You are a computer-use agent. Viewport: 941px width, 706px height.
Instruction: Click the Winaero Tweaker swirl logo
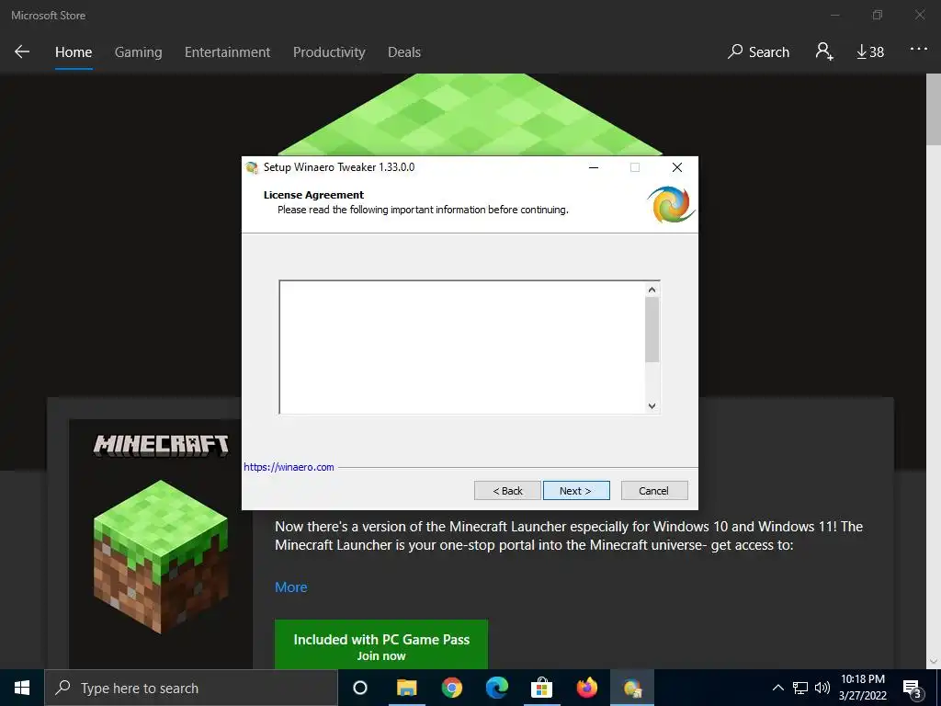671,204
